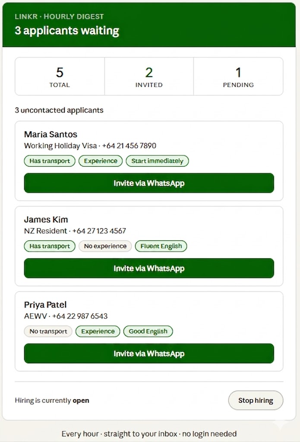Toggle the No experience tag on James Kim
Screen dimensions: 300x442
[x=104, y=246]
